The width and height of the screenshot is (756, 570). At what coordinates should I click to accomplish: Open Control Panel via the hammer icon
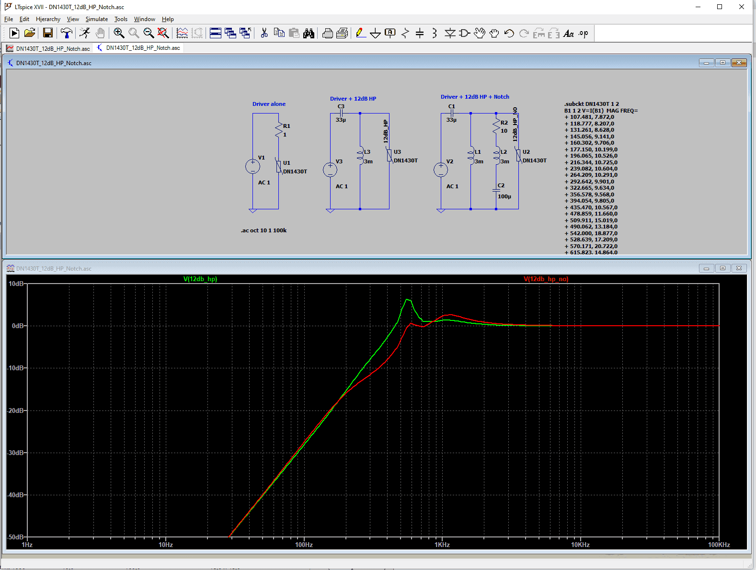(66, 33)
